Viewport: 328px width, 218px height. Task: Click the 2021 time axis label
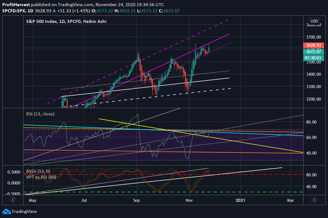(240, 200)
